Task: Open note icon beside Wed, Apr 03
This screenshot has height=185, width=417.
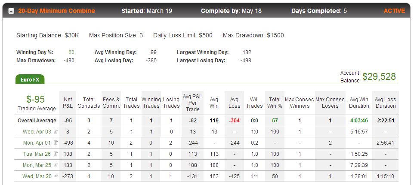Action: tap(56, 132)
